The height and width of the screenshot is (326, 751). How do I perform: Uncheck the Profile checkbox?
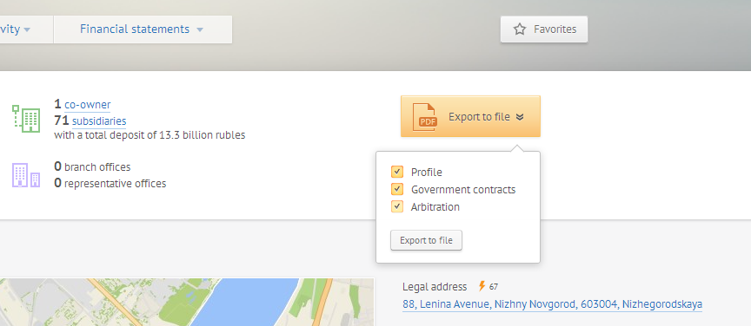(x=397, y=172)
